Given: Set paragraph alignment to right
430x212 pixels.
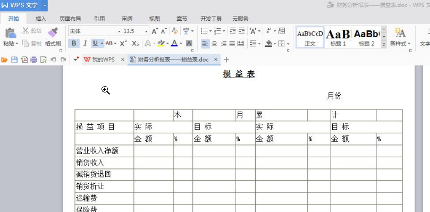Looking at the screenshot, I should pyautogui.click(x=223, y=44).
